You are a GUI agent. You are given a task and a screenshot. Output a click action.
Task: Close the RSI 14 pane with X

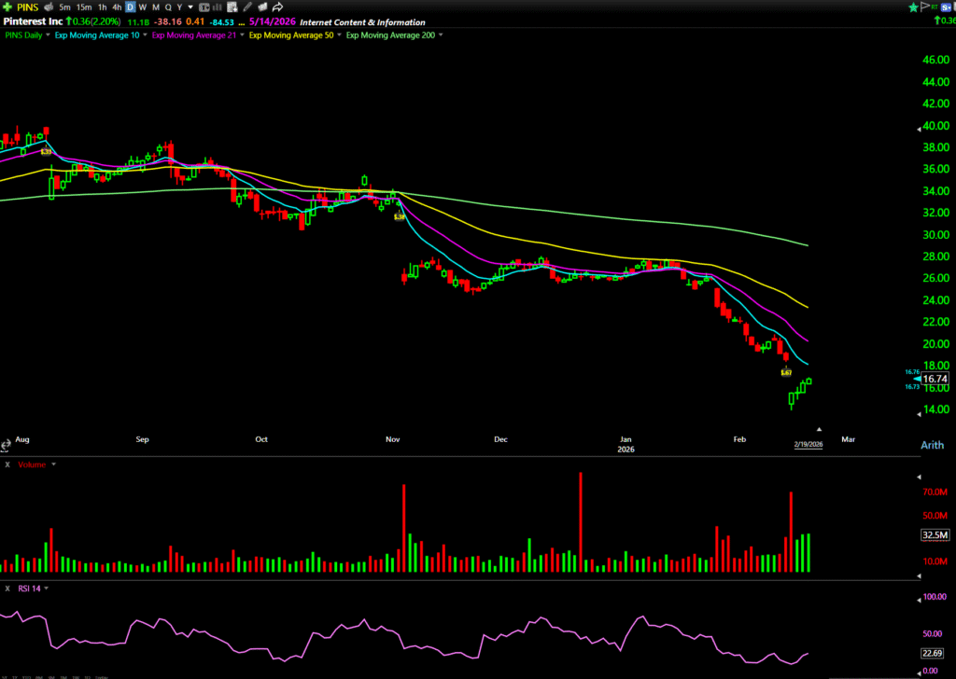[x=7, y=589]
